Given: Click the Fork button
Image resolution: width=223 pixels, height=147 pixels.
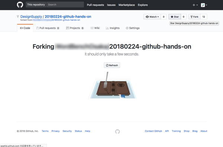Looking at the screenshot, I should pyautogui.click(x=194, y=17).
